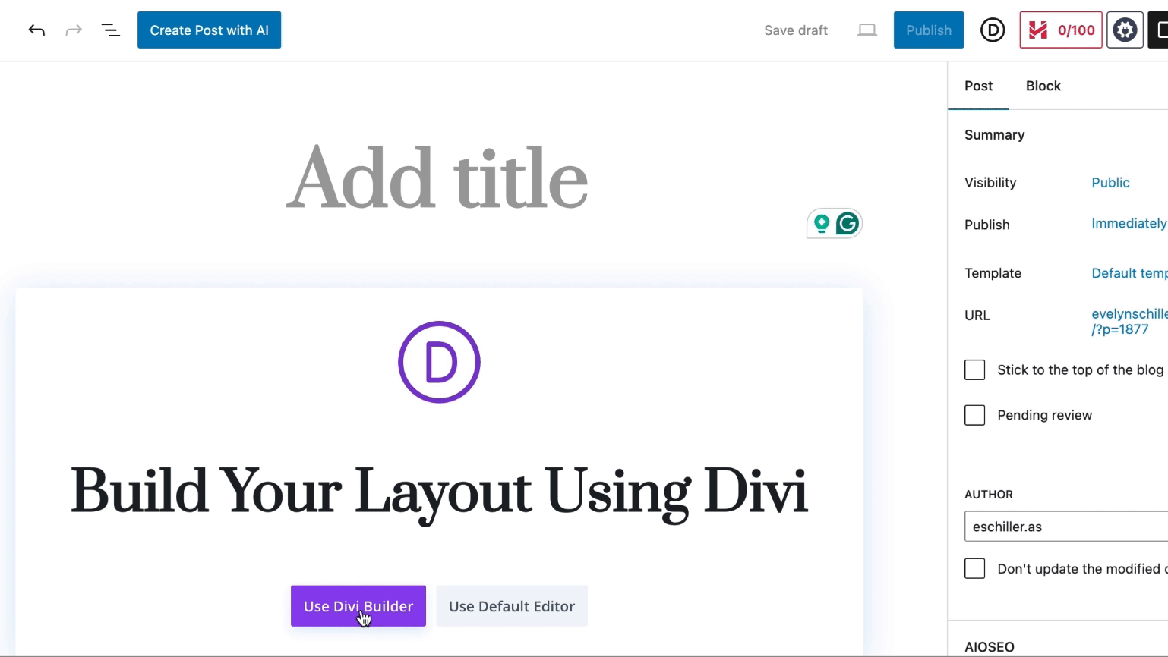Click the Redo arrow icon
This screenshot has height=657, width=1168.
74,30
